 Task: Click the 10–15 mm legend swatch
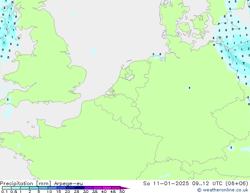(x=52, y=188)
